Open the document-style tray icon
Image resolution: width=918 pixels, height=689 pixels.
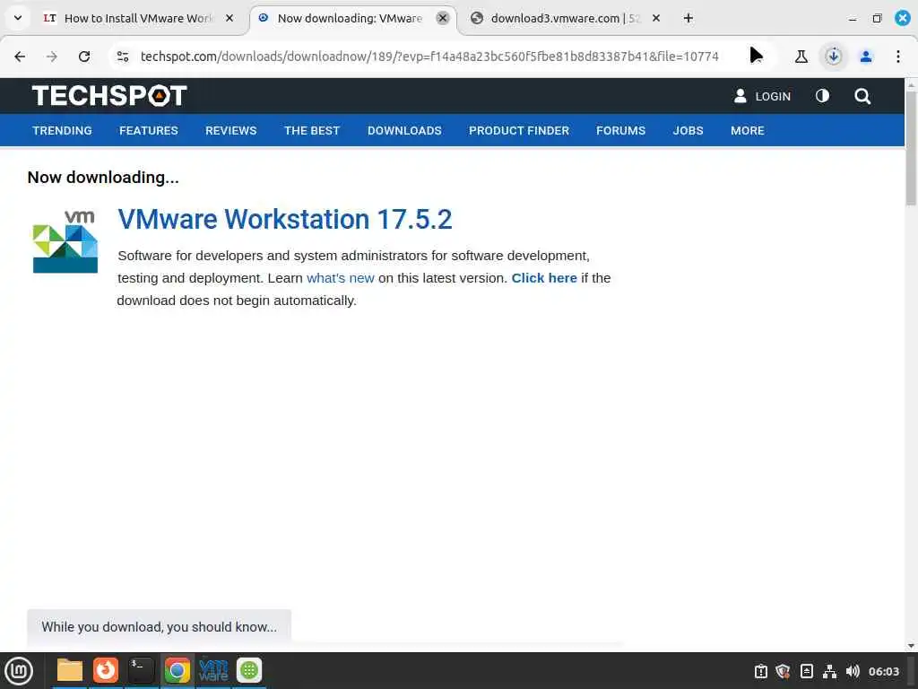click(806, 671)
